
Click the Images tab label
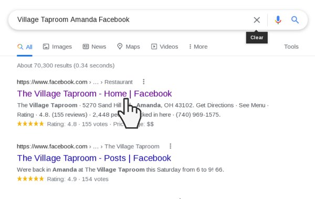[x=62, y=47]
